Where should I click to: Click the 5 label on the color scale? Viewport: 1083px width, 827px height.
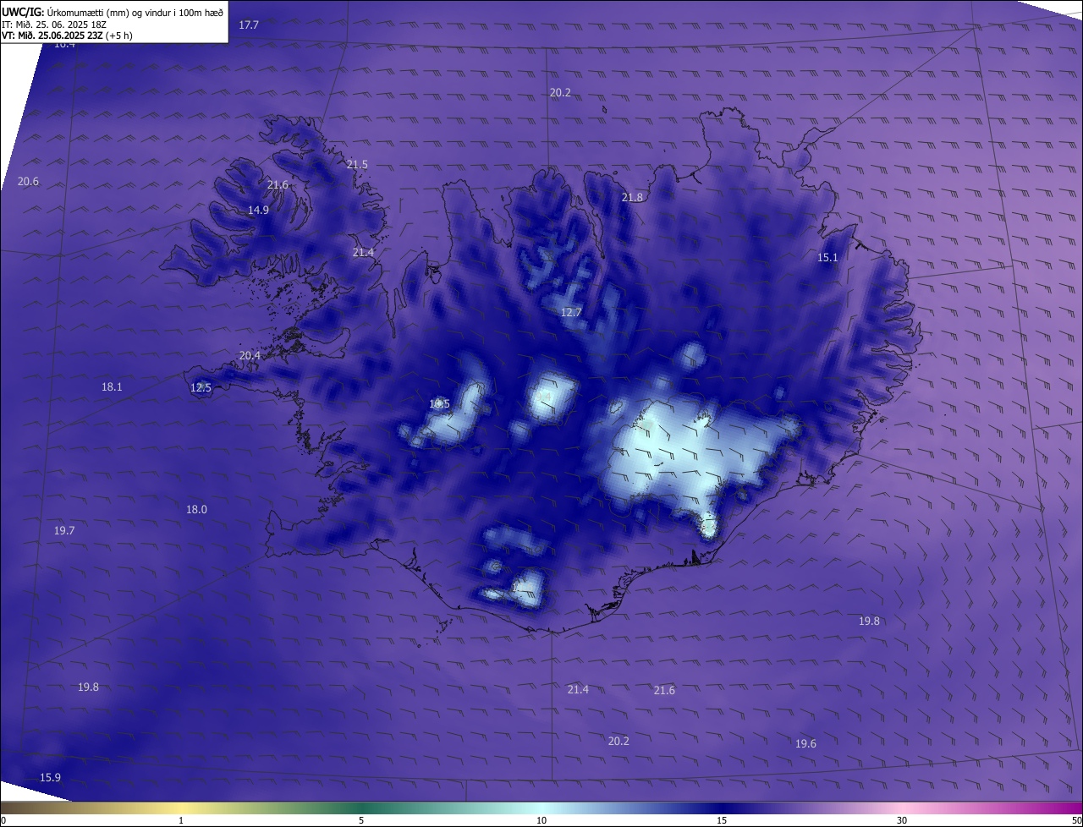pos(361,820)
